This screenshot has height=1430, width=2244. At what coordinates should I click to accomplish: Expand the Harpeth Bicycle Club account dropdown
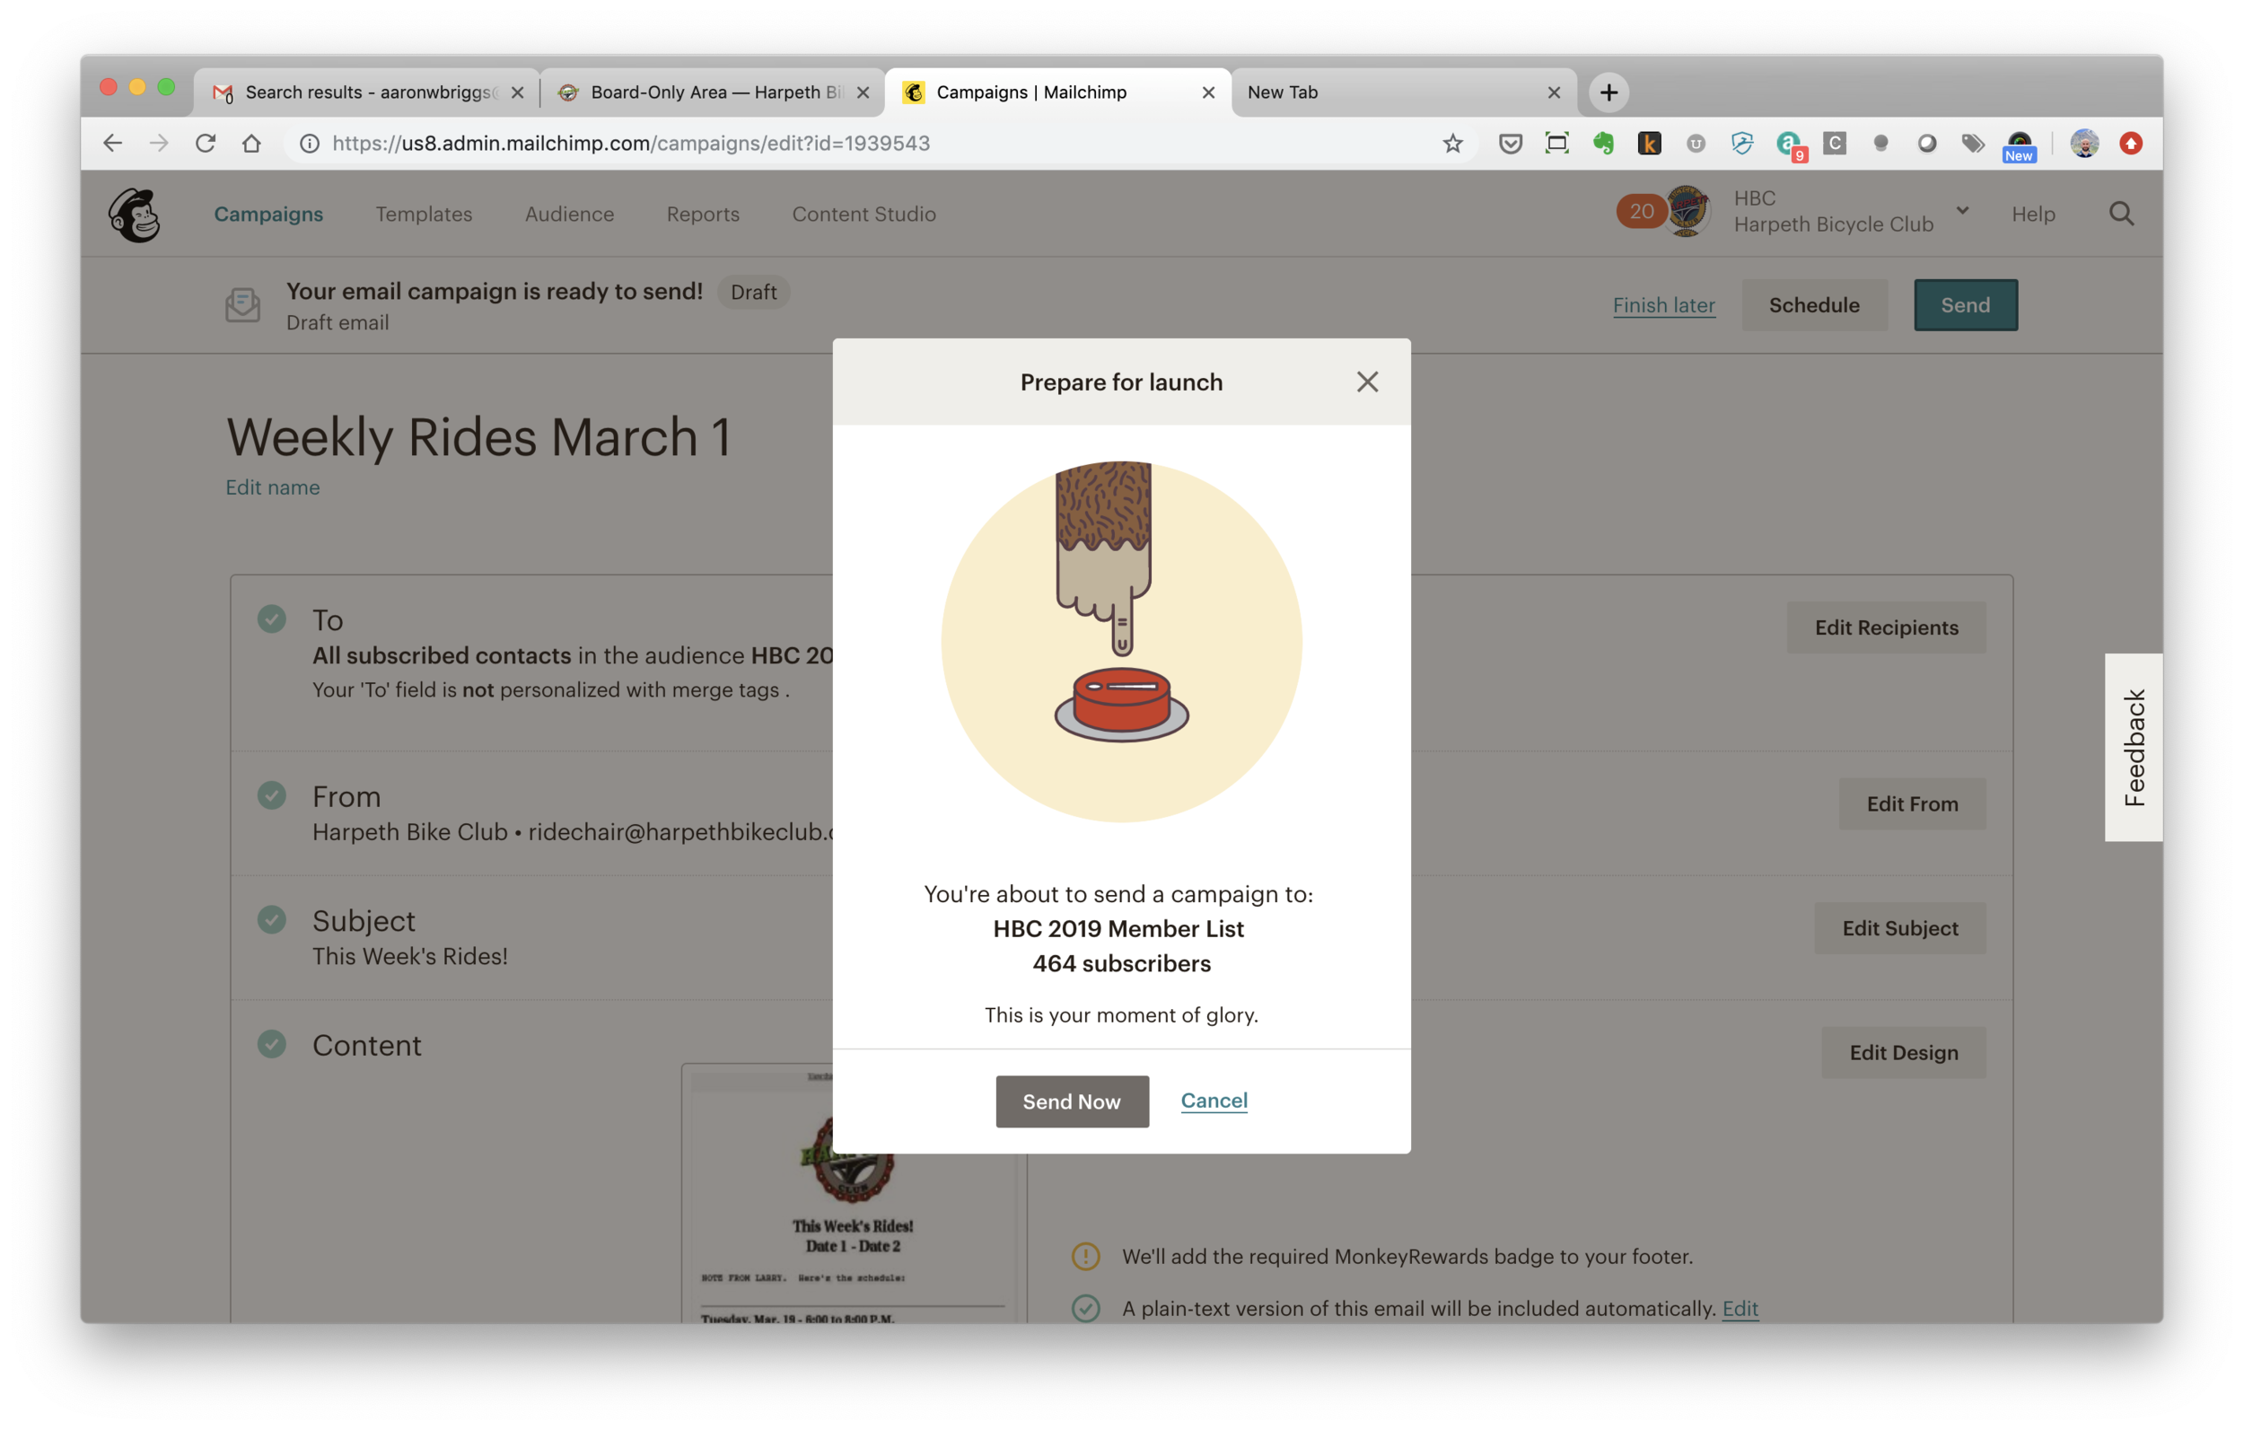(x=1962, y=211)
